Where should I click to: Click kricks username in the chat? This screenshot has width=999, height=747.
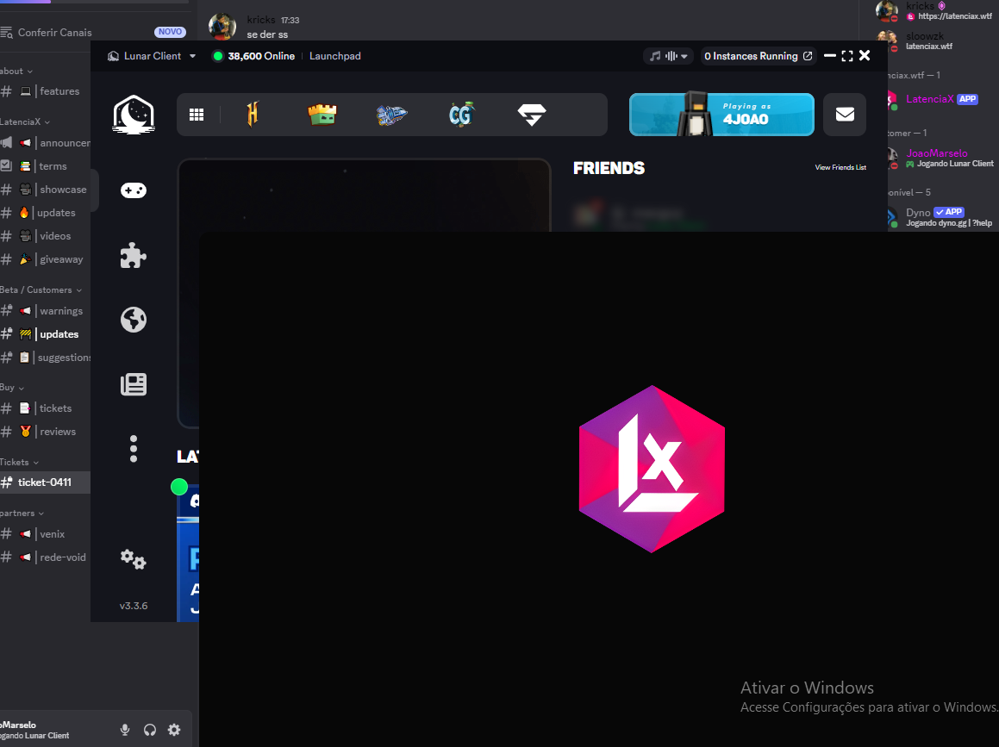[260, 20]
